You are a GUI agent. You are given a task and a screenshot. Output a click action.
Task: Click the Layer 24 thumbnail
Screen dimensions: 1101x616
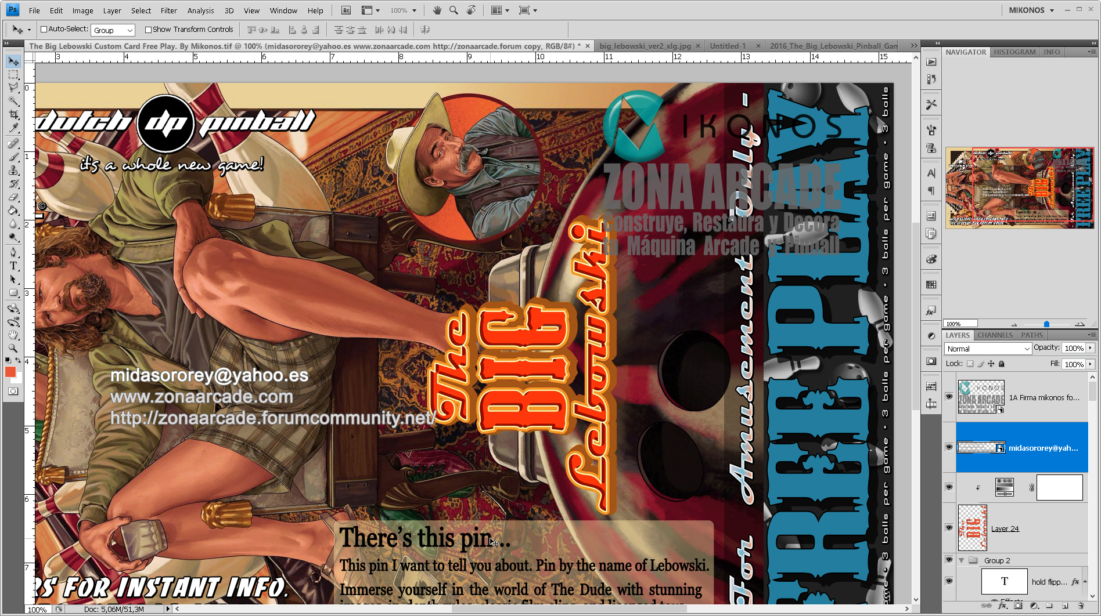coord(973,528)
